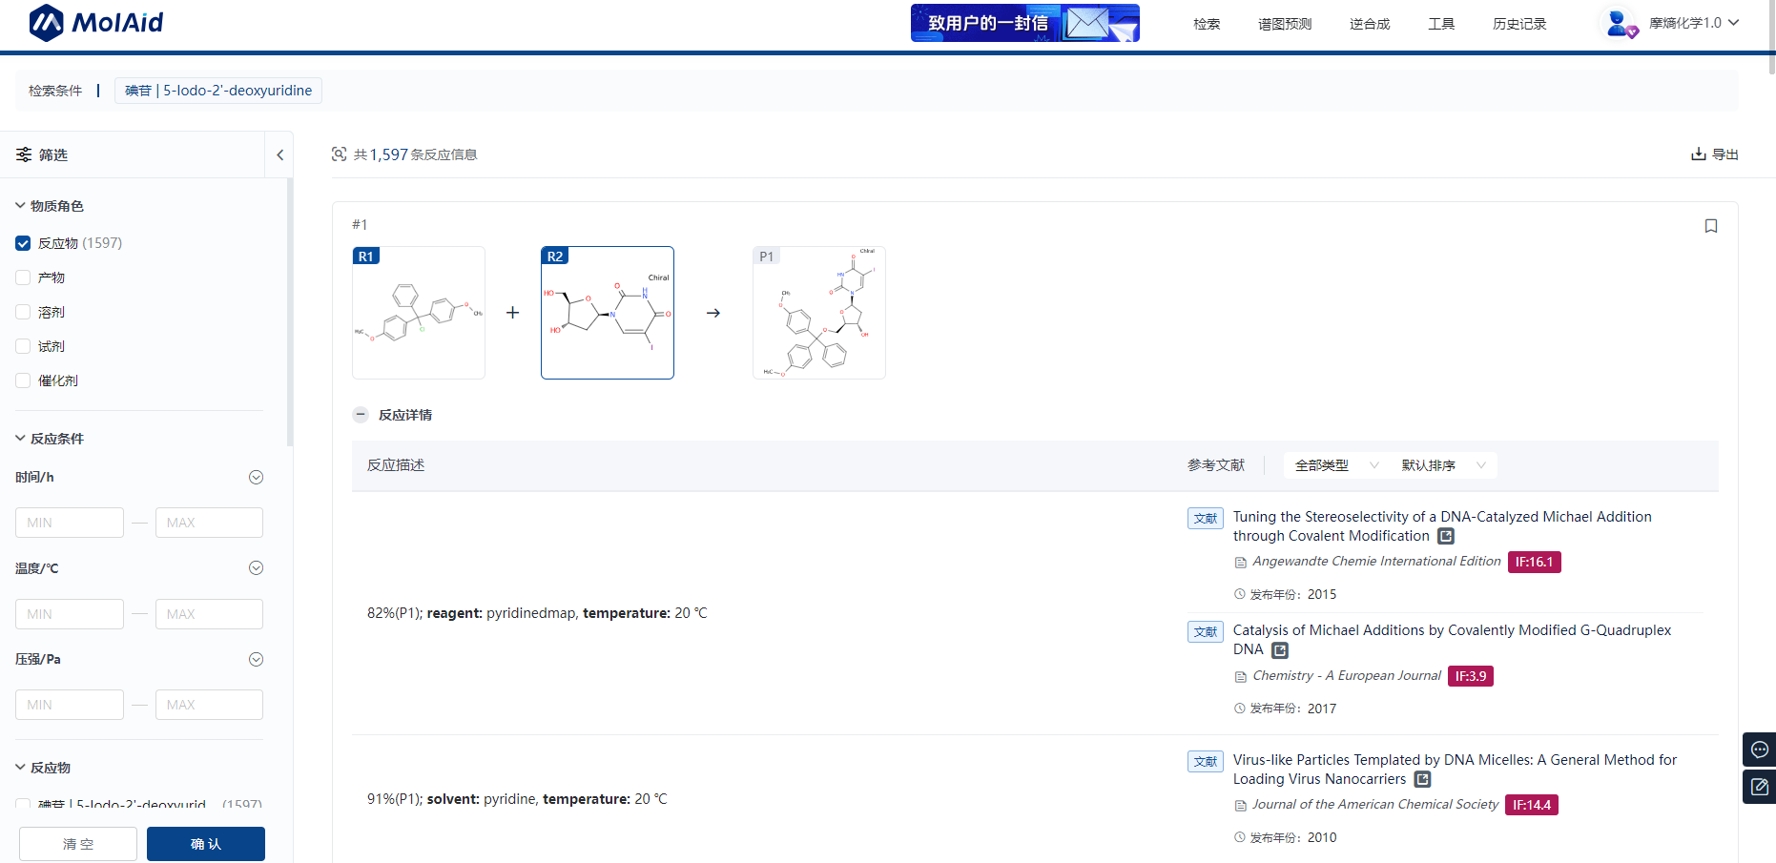
Task: Collapse the filter sidebar with arrow
Action: [x=279, y=154]
